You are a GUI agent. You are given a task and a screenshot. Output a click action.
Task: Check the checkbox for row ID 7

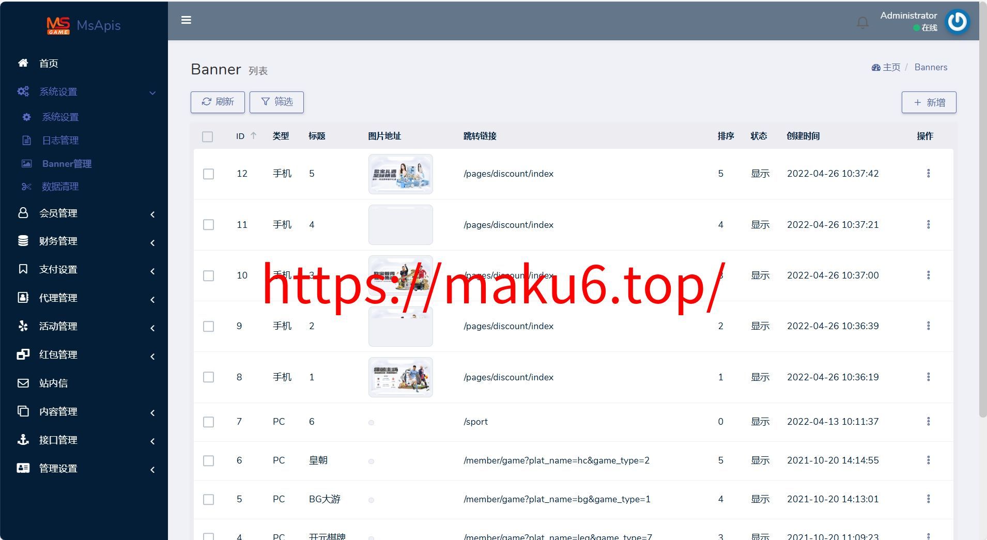pos(208,422)
